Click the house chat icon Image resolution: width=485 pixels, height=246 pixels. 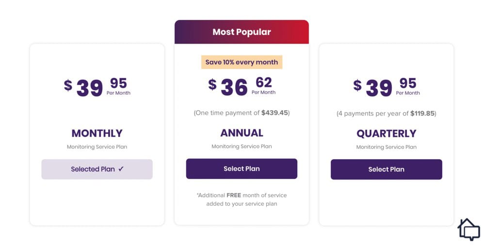(x=469, y=229)
